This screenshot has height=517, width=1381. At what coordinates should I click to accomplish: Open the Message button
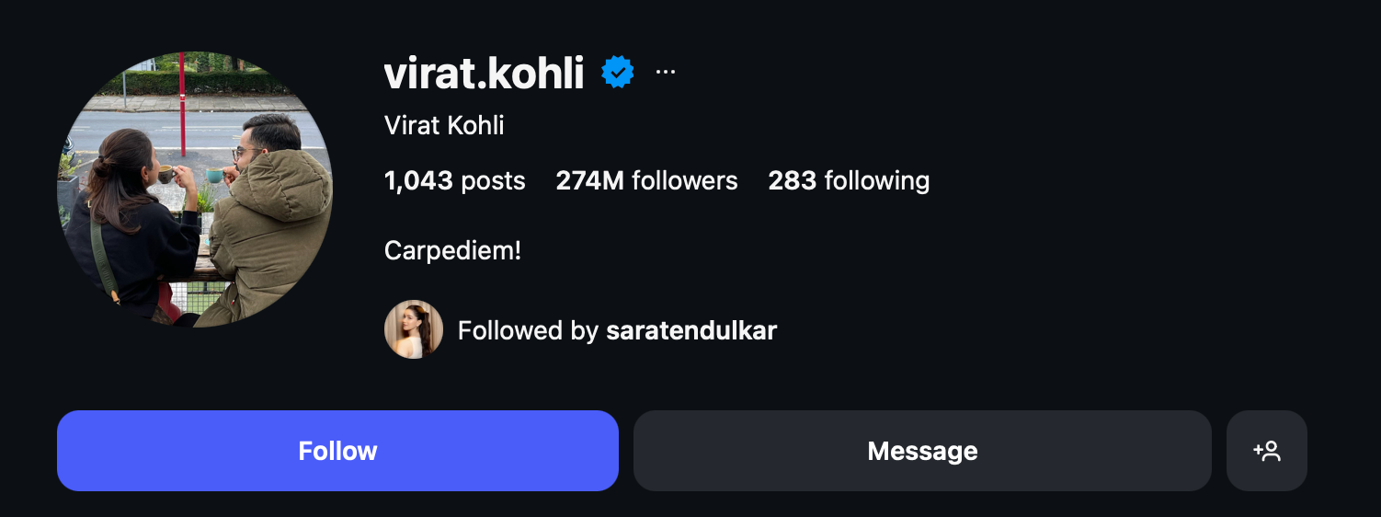pyautogui.click(x=922, y=451)
